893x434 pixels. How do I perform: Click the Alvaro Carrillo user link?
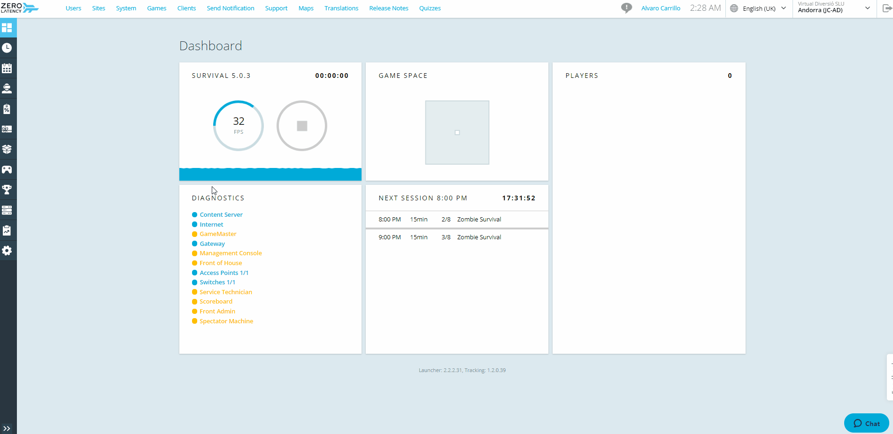coord(661,8)
